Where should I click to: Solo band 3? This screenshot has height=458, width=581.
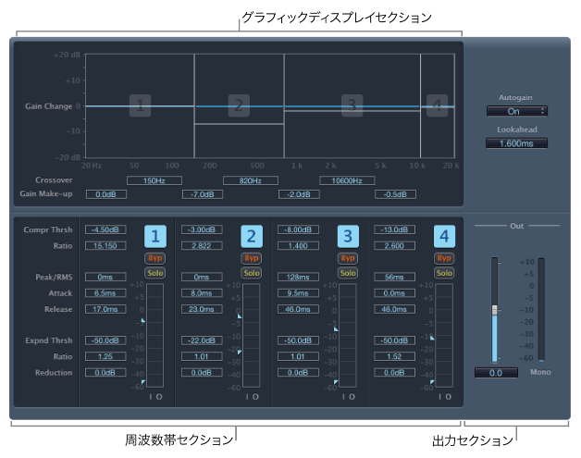pyautogui.click(x=348, y=273)
